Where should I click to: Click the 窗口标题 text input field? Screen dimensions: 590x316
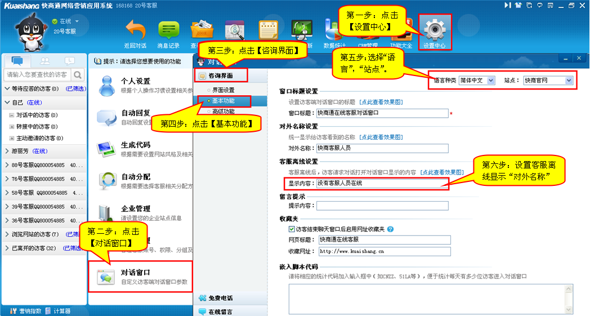pos(382,113)
